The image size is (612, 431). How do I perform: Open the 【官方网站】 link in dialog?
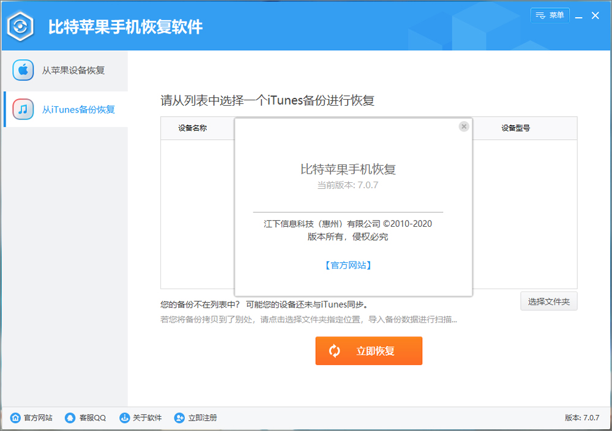(348, 265)
